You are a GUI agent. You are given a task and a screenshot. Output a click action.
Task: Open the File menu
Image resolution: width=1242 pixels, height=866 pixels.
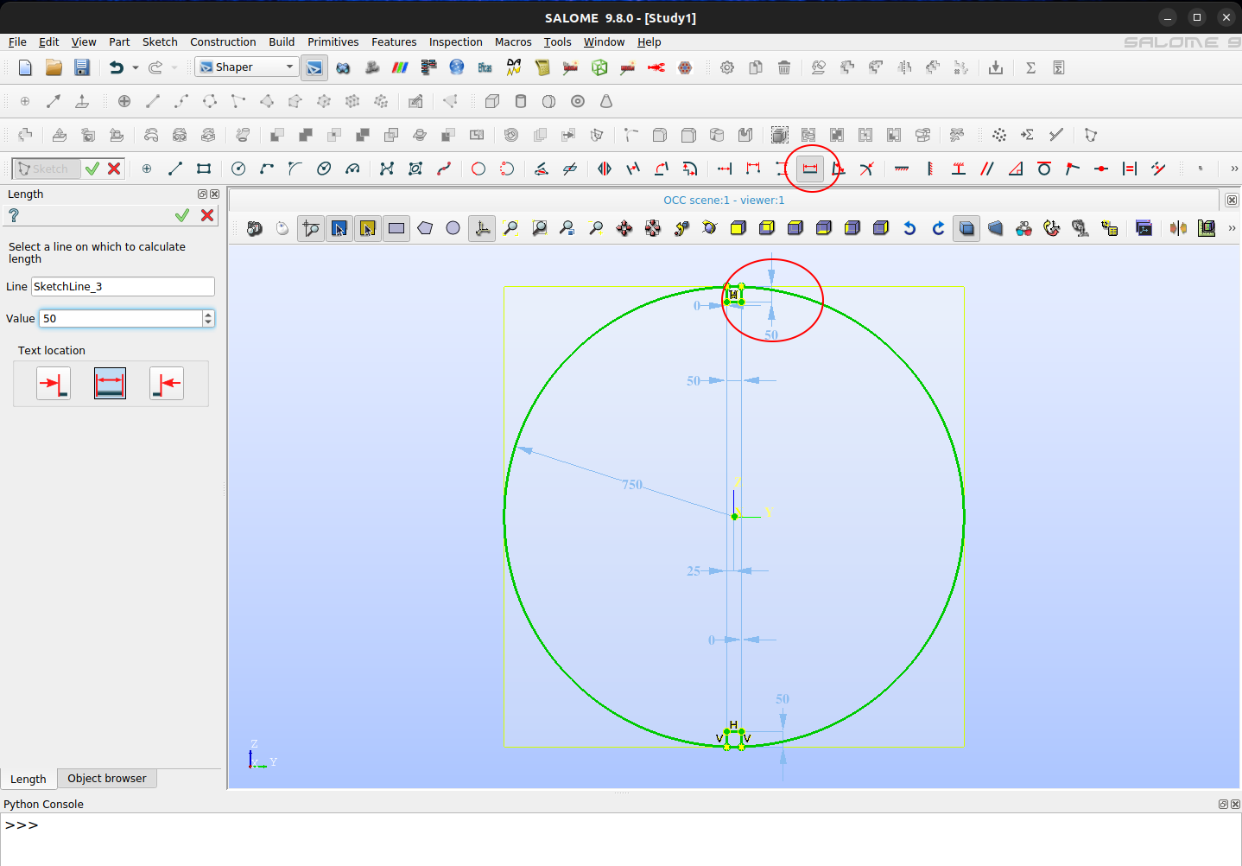pyautogui.click(x=17, y=41)
